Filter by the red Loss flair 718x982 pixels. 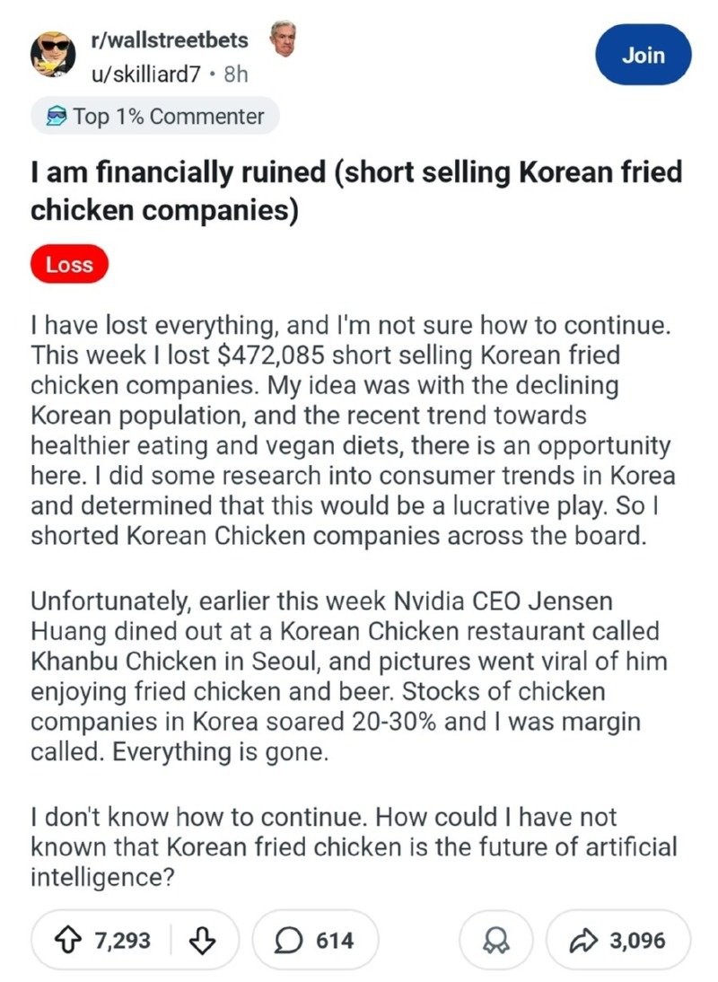[x=69, y=265]
